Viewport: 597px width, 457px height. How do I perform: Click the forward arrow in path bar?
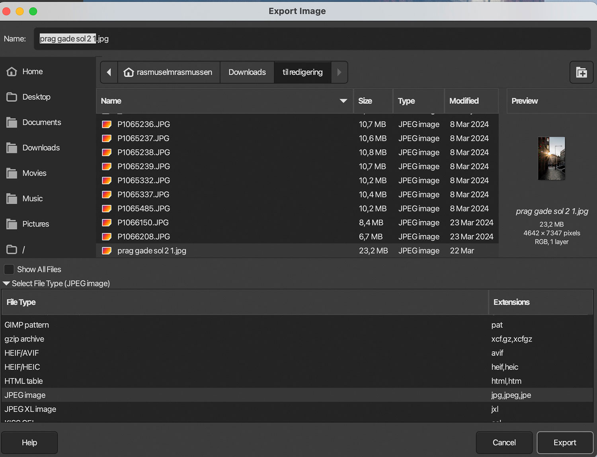[x=339, y=72]
